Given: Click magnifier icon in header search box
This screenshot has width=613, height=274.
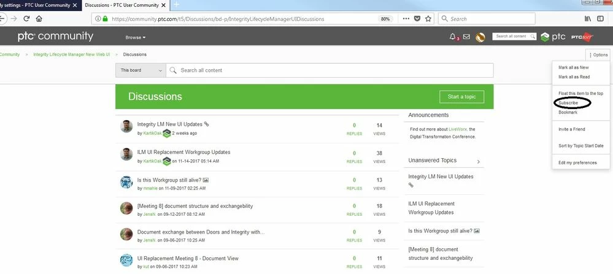Looking at the screenshot, I should click(x=533, y=36).
